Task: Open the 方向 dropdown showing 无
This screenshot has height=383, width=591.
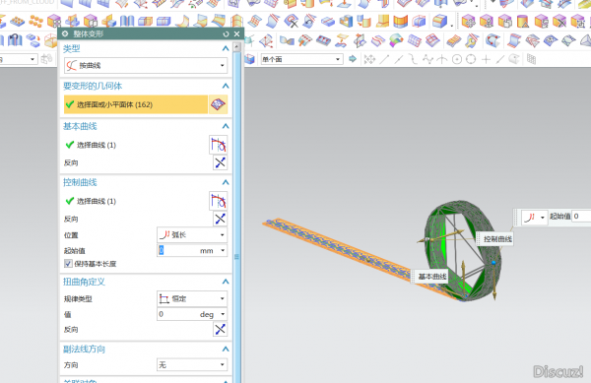Action: tap(192, 365)
